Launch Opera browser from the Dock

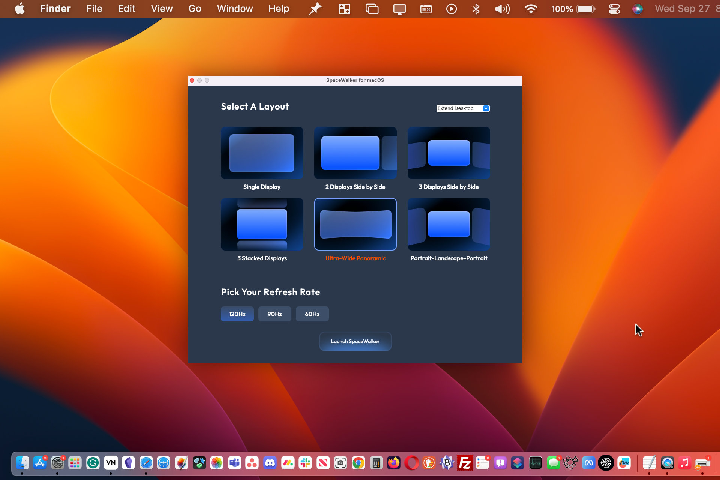(411, 463)
